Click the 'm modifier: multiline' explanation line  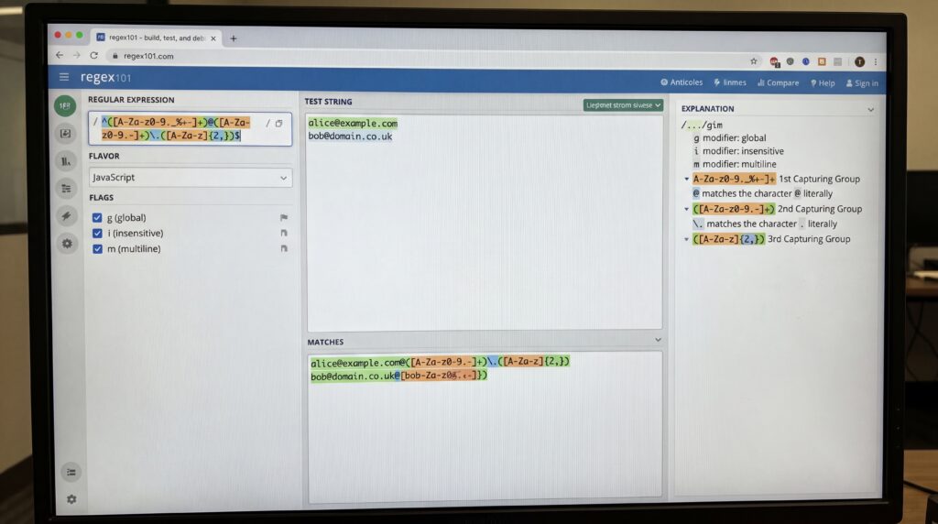click(735, 165)
